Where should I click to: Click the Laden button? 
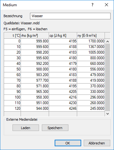(26, 128)
